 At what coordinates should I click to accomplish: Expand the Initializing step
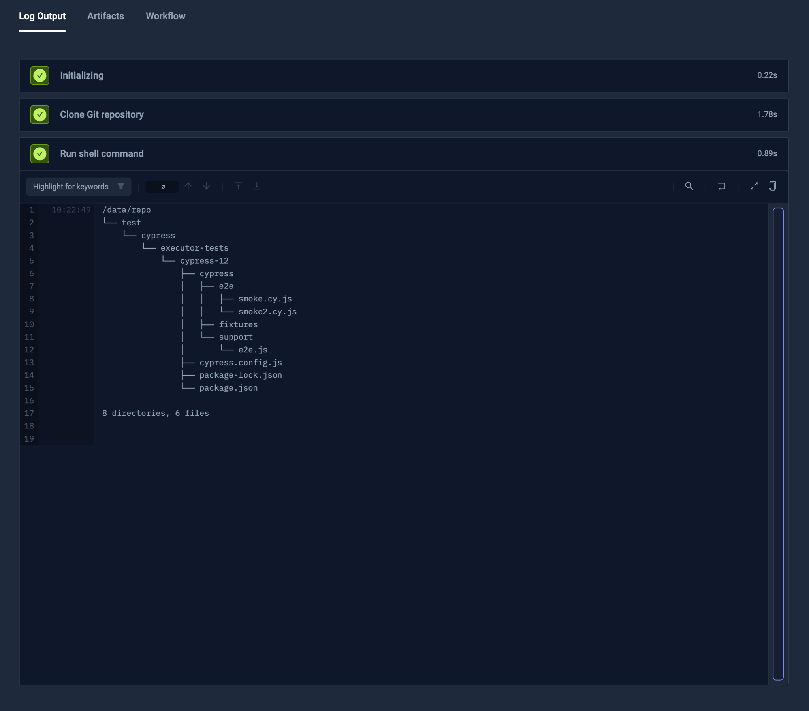coord(81,75)
